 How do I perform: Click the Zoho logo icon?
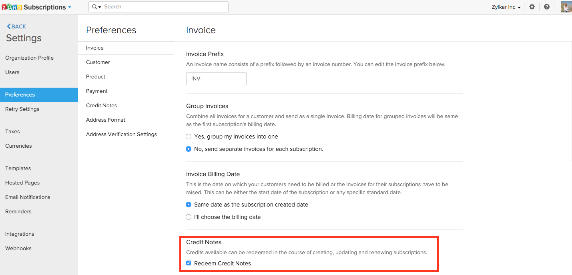coord(12,7)
